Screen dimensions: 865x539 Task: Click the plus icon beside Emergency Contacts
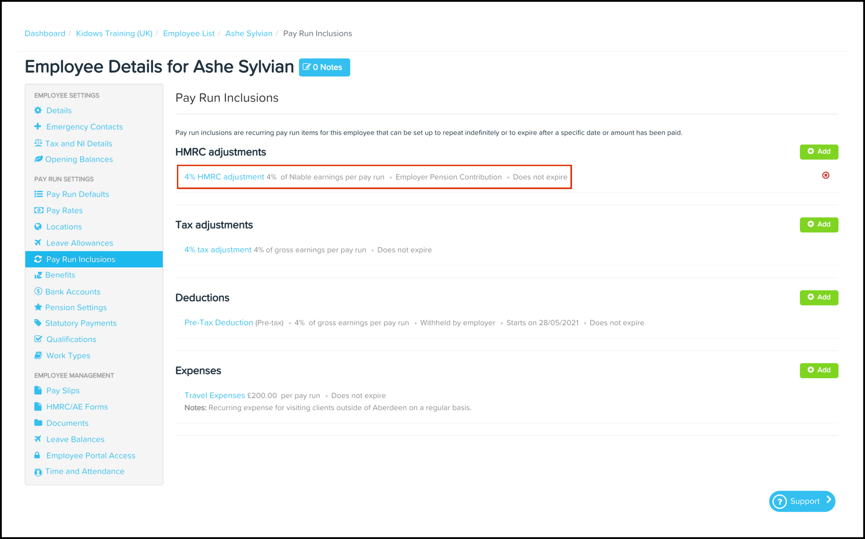click(x=38, y=126)
